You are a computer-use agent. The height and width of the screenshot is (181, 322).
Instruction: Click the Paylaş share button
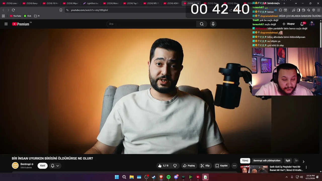point(189,166)
